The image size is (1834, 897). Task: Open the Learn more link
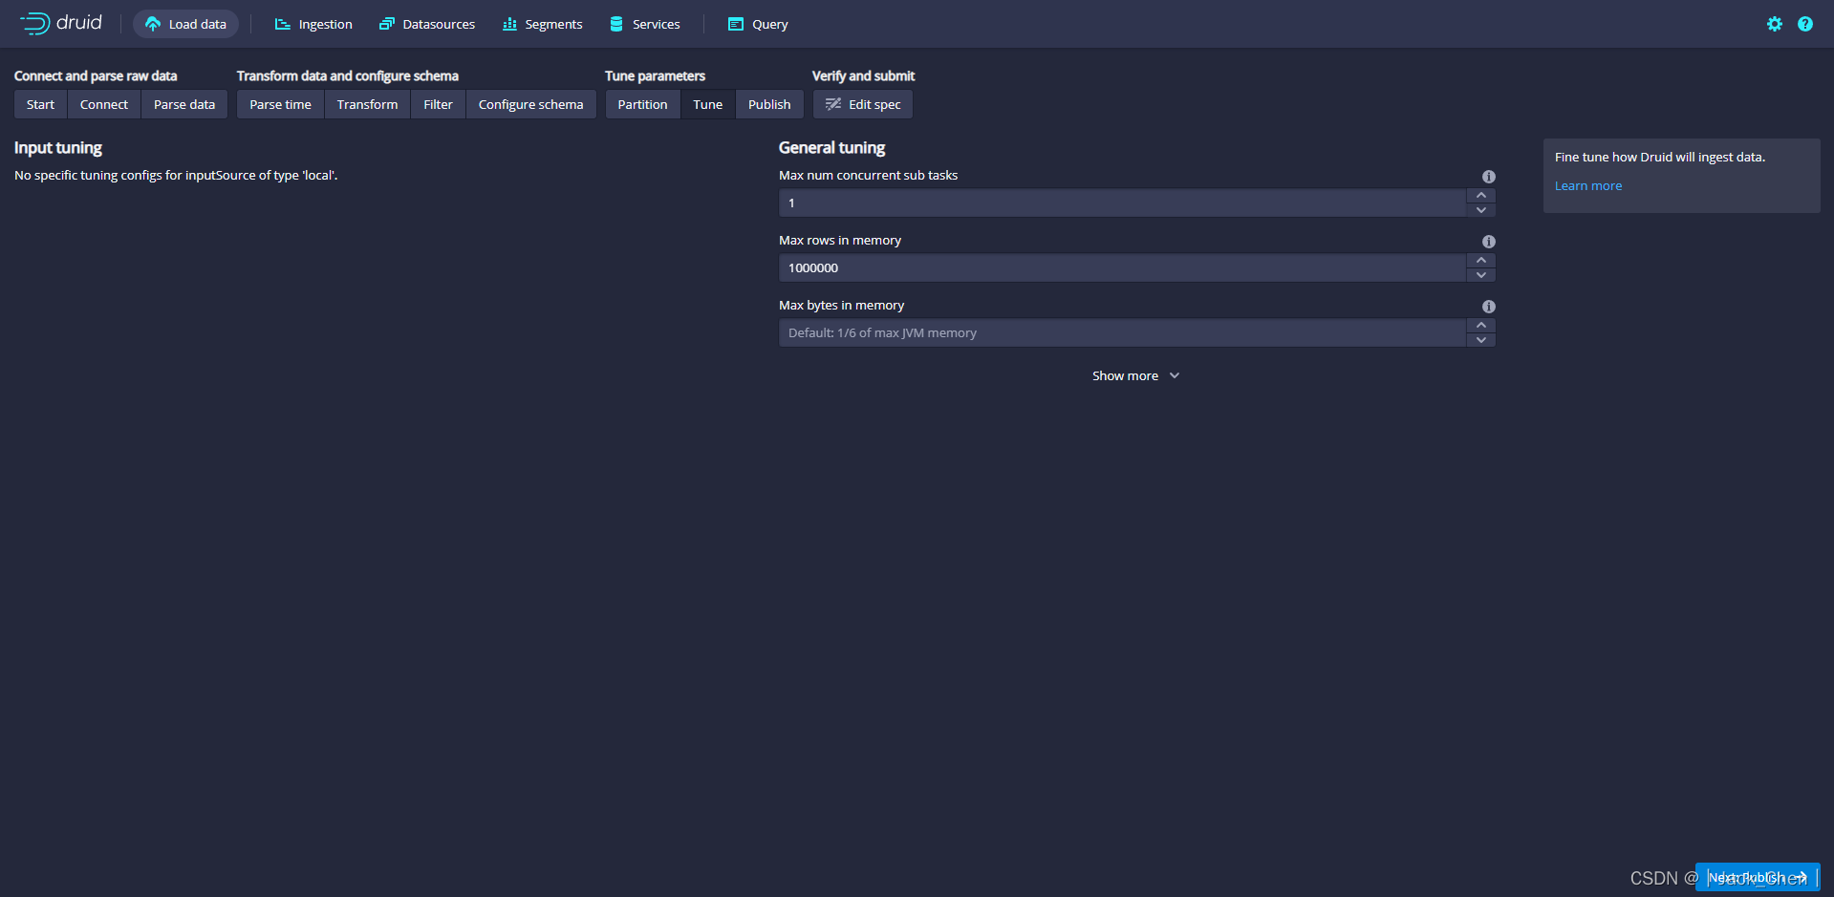[x=1587, y=185]
